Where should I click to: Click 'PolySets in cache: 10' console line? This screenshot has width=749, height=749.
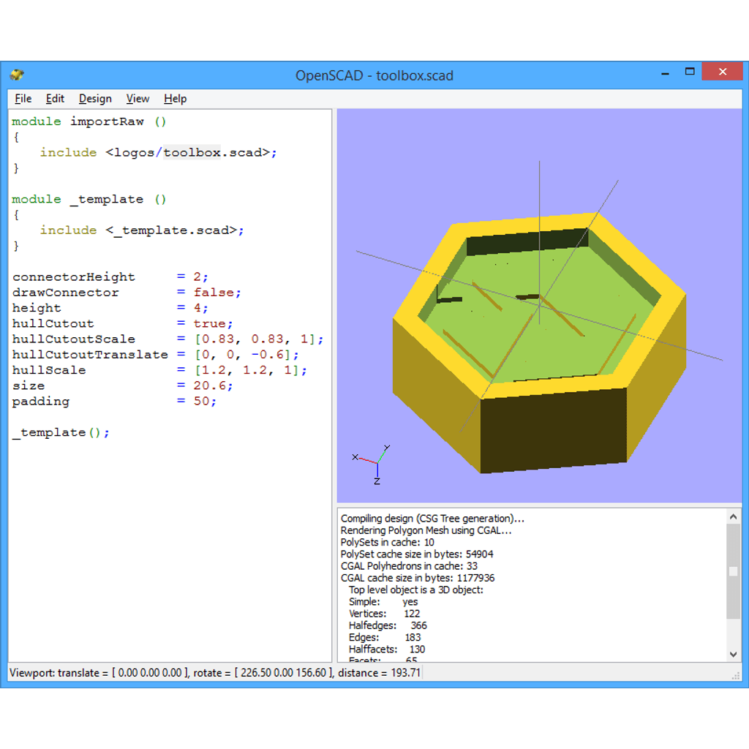click(388, 542)
